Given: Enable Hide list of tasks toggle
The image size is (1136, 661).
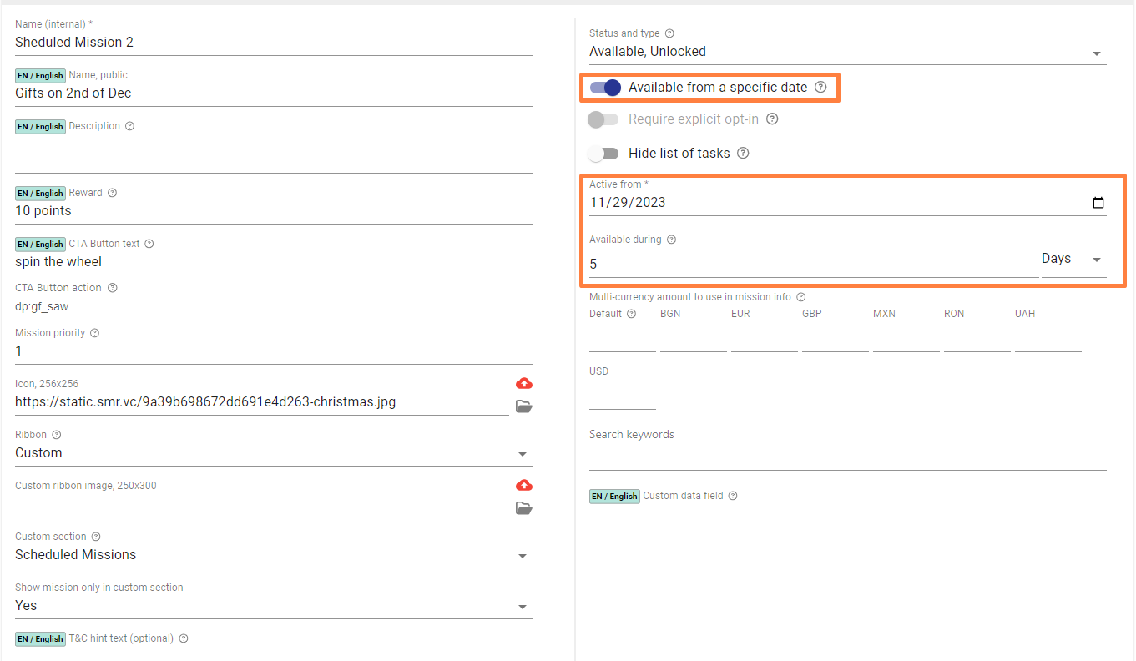Looking at the screenshot, I should pyautogui.click(x=603, y=154).
